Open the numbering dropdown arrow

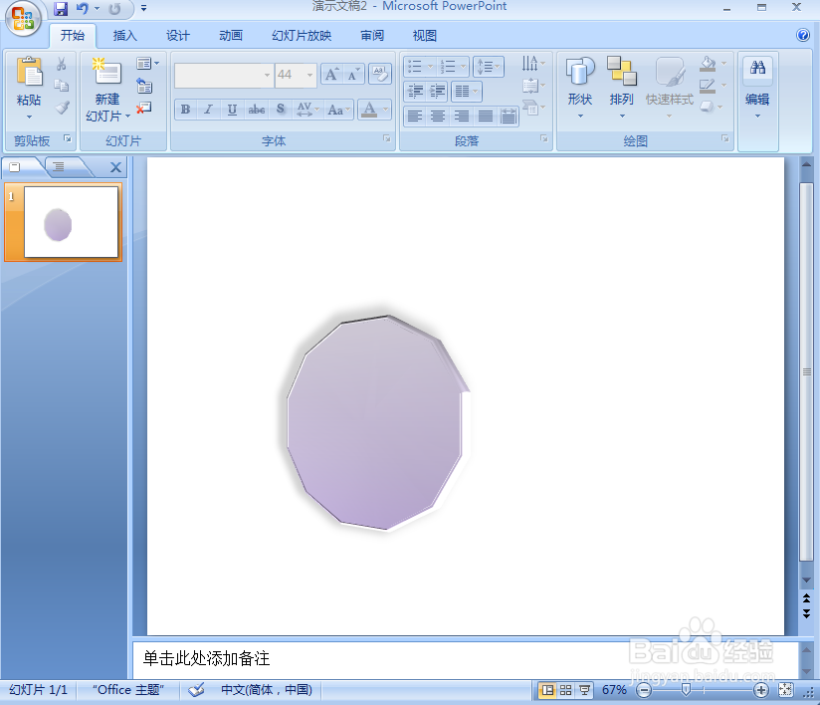pyautogui.click(x=463, y=67)
